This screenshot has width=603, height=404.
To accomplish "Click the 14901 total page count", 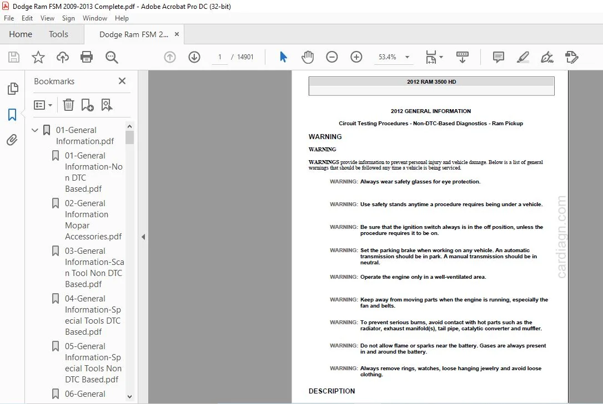I will pos(245,57).
